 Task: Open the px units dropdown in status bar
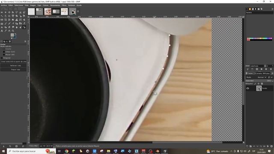point(43,146)
